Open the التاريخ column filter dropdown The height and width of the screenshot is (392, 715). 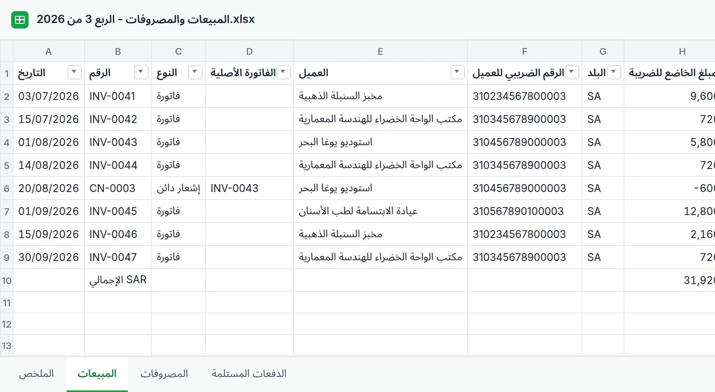pos(74,72)
